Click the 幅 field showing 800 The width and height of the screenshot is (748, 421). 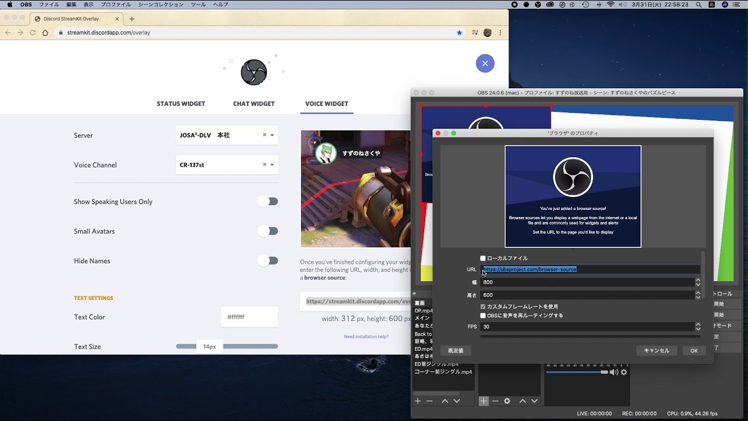point(587,282)
